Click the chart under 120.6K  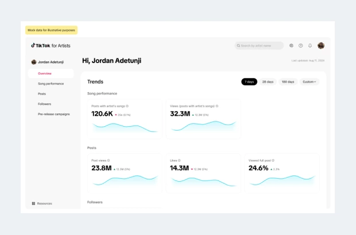coord(125,128)
